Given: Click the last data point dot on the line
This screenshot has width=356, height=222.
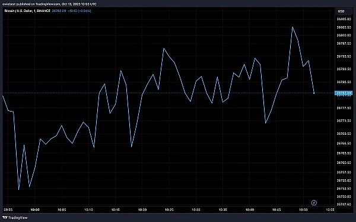Looking at the screenshot, I should [314, 93].
